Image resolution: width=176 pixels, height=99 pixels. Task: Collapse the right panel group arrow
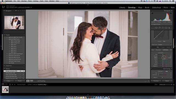[x=175, y=46]
